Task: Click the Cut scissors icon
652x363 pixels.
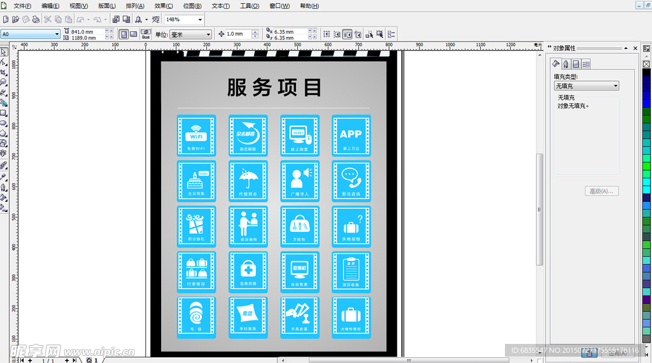Action: coord(48,20)
